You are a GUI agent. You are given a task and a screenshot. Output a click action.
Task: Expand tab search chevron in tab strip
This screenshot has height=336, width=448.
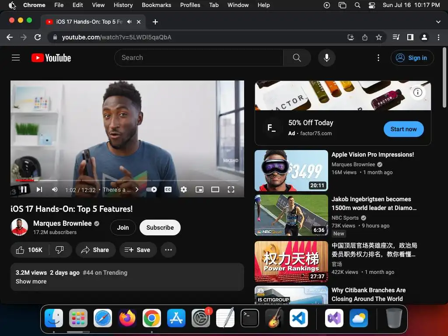(438, 22)
